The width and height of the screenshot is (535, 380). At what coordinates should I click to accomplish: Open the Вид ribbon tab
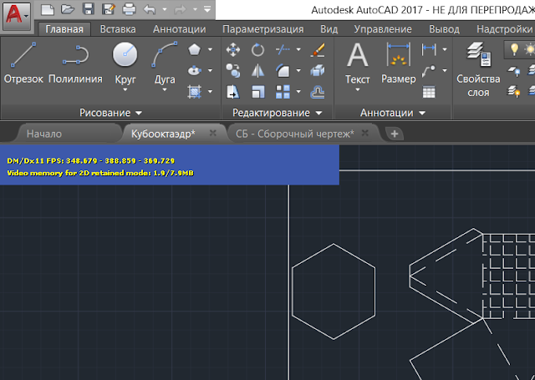click(329, 29)
